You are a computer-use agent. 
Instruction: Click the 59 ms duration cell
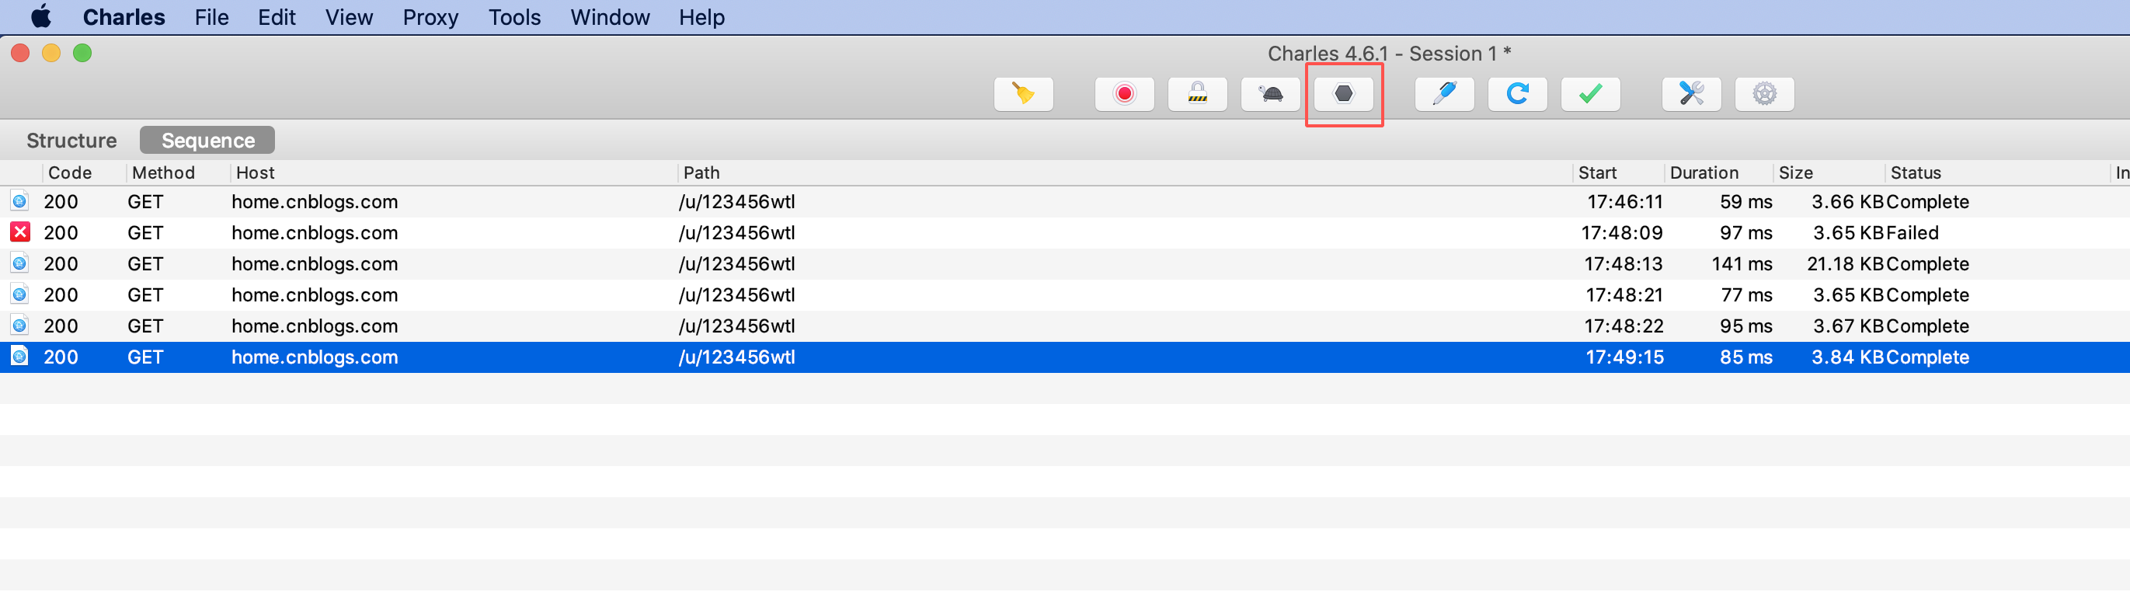click(1745, 202)
